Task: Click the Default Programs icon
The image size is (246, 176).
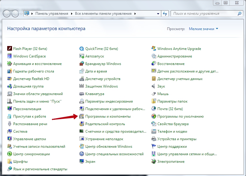Action: [154, 116]
